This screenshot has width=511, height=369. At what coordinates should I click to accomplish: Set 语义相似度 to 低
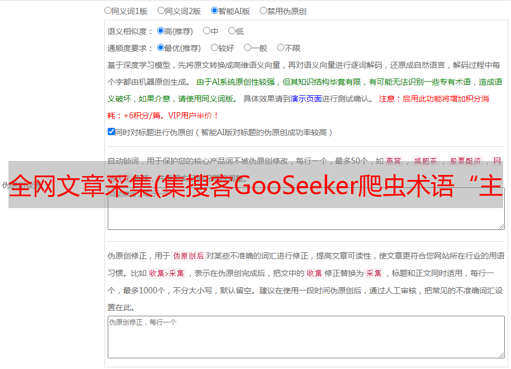(232, 31)
